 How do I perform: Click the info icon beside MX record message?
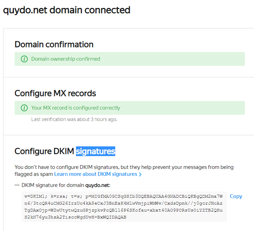[x=24, y=108]
